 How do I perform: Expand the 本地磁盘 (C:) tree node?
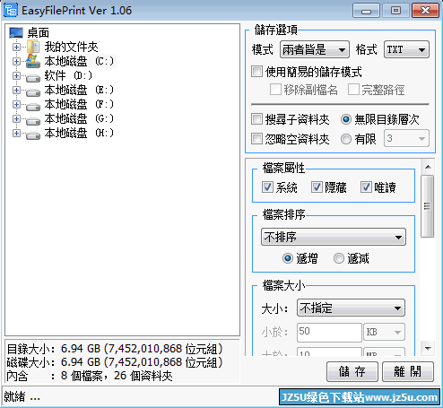[16, 61]
